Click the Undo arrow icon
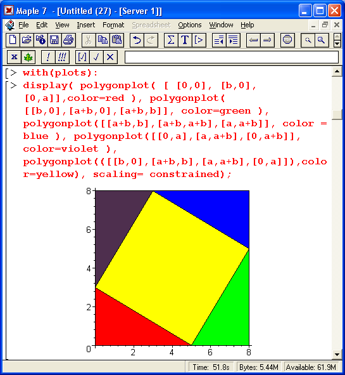This screenshot has height=375, width=345. point(137,40)
